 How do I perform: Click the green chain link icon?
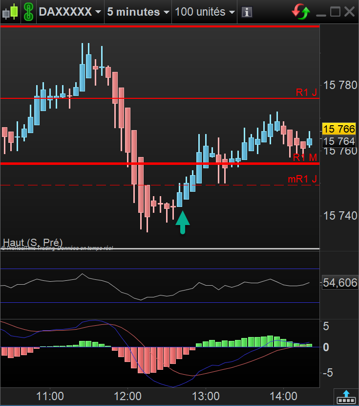(29, 12)
